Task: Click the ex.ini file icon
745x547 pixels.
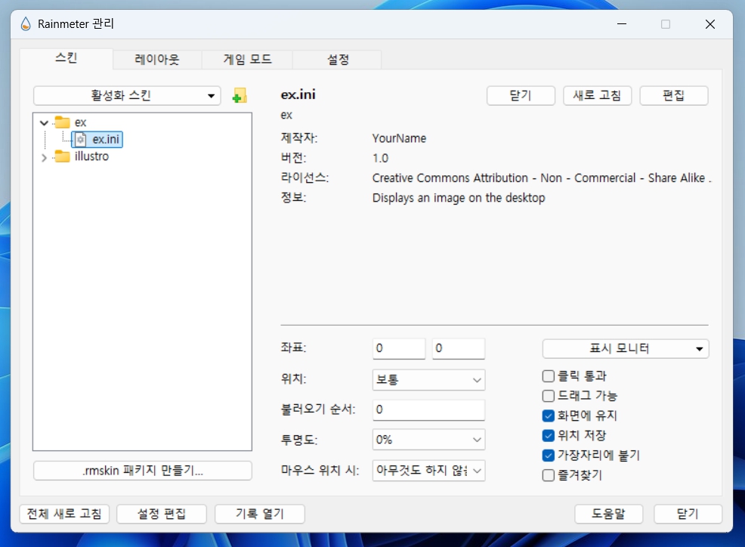Action: click(x=80, y=139)
